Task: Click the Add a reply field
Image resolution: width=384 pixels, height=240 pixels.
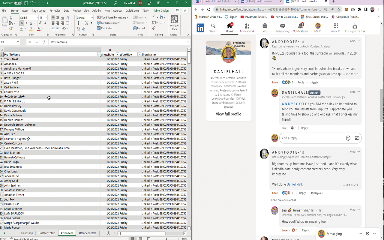Action: [312, 138]
